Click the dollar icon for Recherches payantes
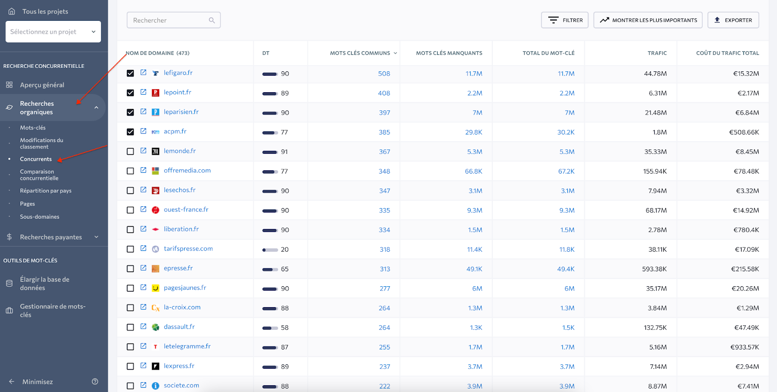Screen dimensions: 777x392 [9, 237]
